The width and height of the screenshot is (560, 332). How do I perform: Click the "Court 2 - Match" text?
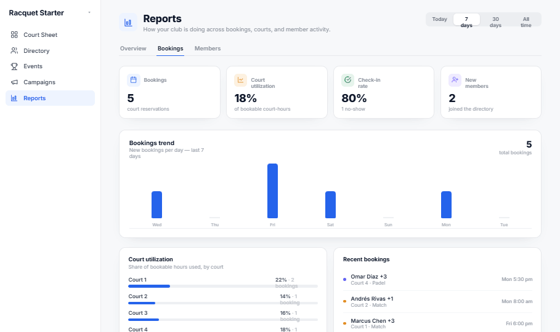click(x=368, y=305)
